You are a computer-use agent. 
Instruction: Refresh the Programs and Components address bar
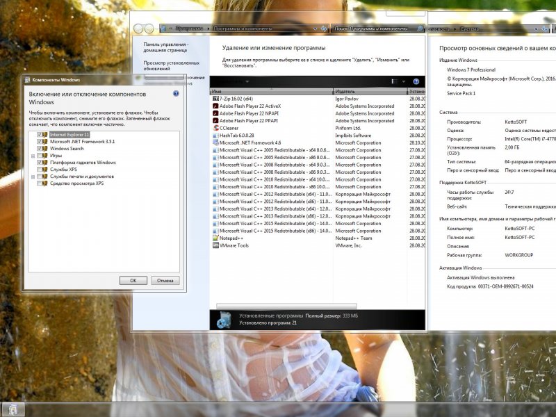324,28
